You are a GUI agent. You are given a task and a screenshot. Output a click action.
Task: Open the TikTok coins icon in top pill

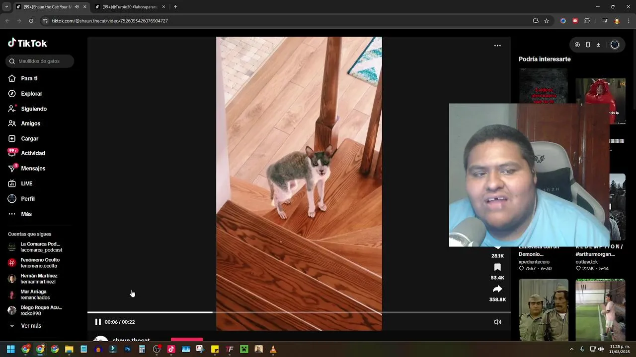click(x=577, y=45)
